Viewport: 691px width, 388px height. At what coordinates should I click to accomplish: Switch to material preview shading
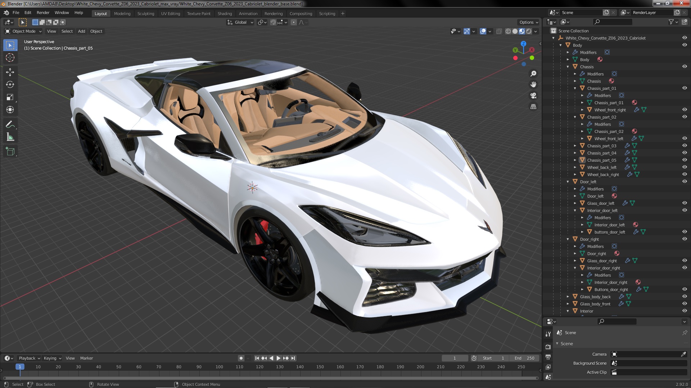tap(522, 31)
